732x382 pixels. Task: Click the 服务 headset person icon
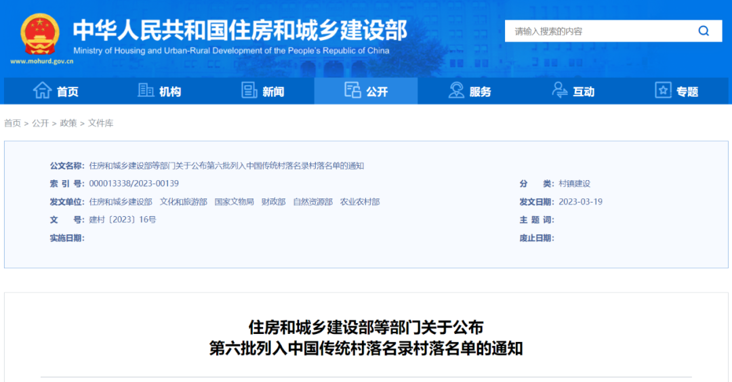click(456, 90)
